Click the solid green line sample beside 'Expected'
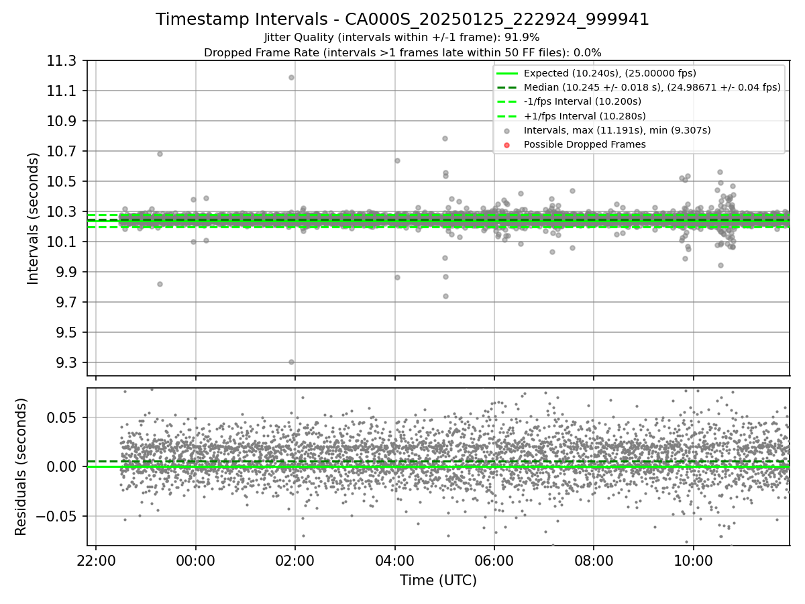The height and width of the screenshot is (604, 805). pyautogui.click(x=506, y=74)
